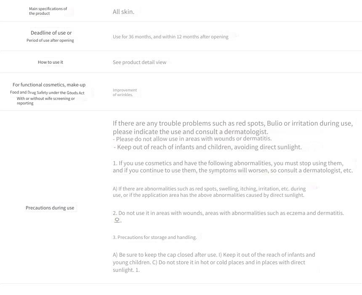Select the 'All skin.' value text

(123, 12)
